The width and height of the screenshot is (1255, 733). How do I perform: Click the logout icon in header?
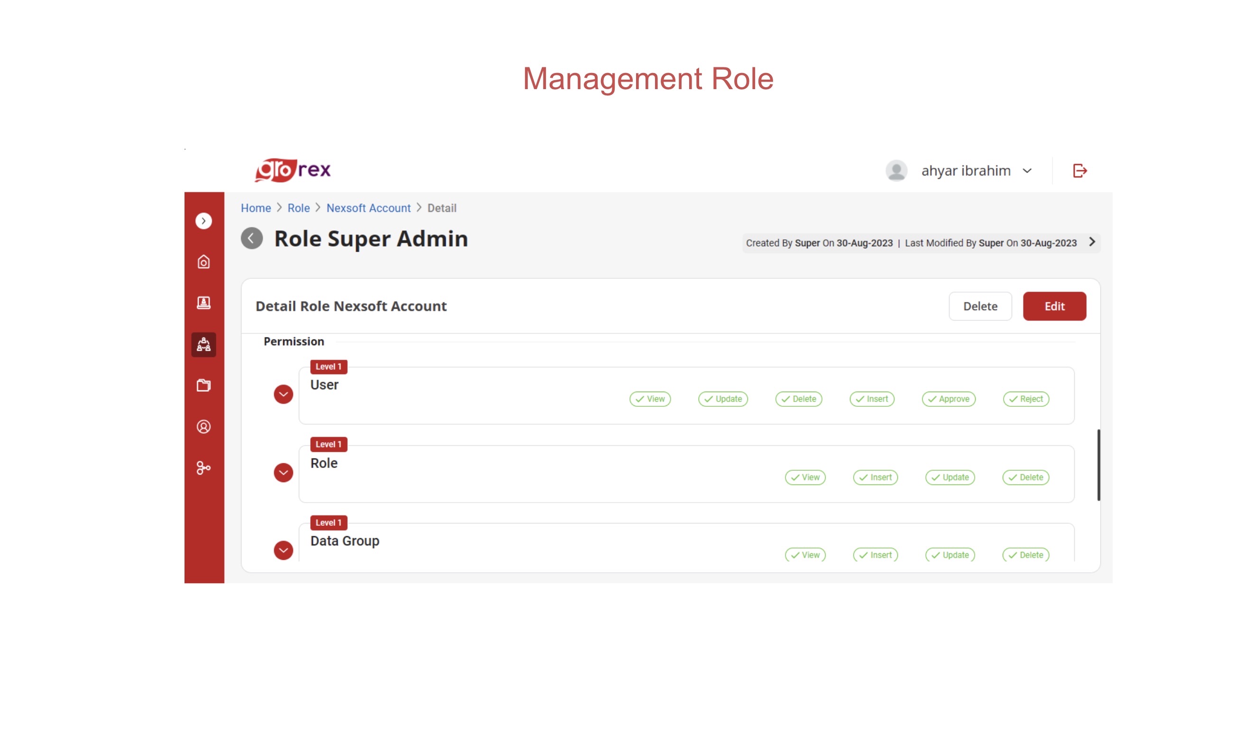coord(1079,171)
